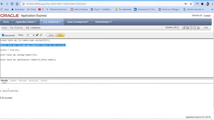Open the Gmail bookmark
The height and width of the screenshot is (120, 214).
[x=31, y=9]
